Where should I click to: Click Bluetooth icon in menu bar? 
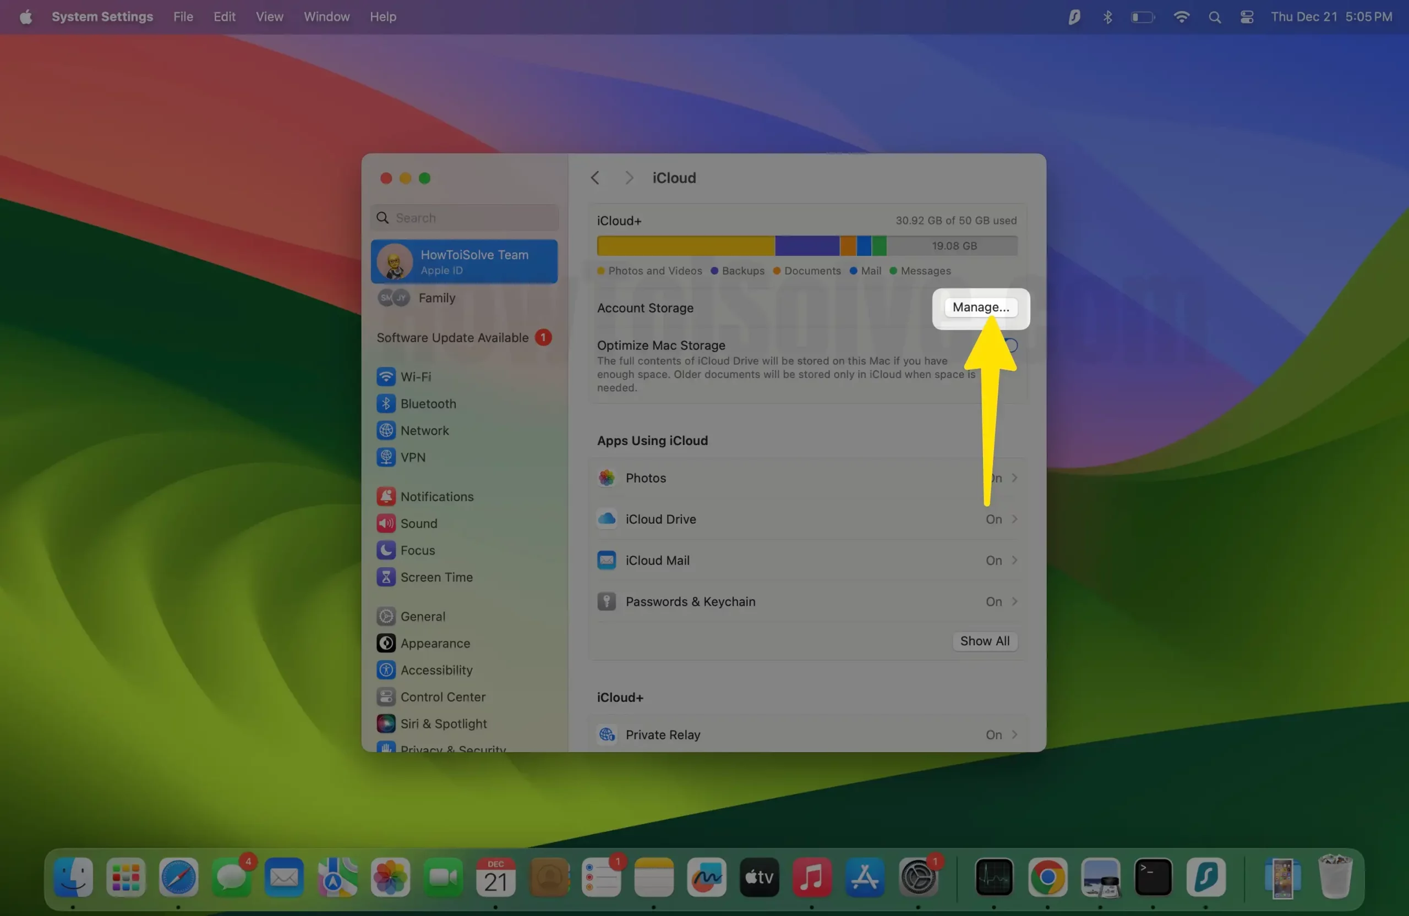[1107, 17]
